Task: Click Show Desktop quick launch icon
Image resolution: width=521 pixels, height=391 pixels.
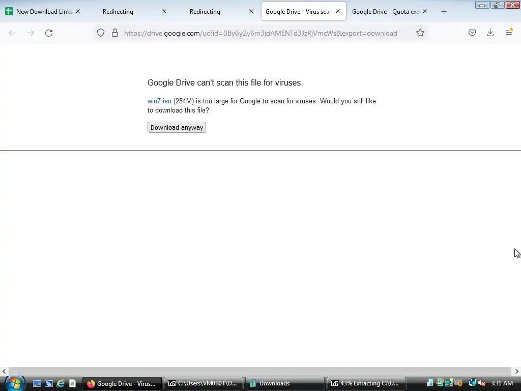Action: click(x=37, y=383)
